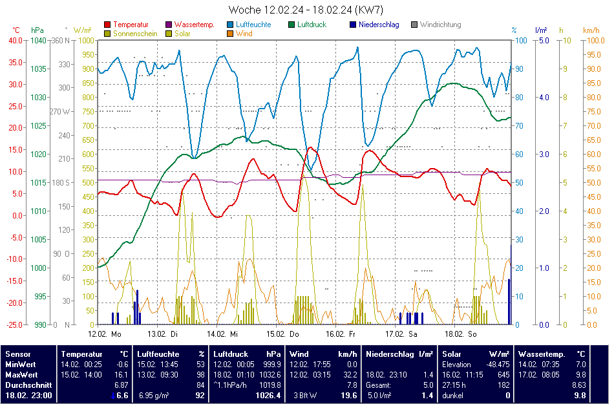Select the sunshine duration '27:15 h'
The width and height of the screenshot is (614, 404).
point(454,385)
